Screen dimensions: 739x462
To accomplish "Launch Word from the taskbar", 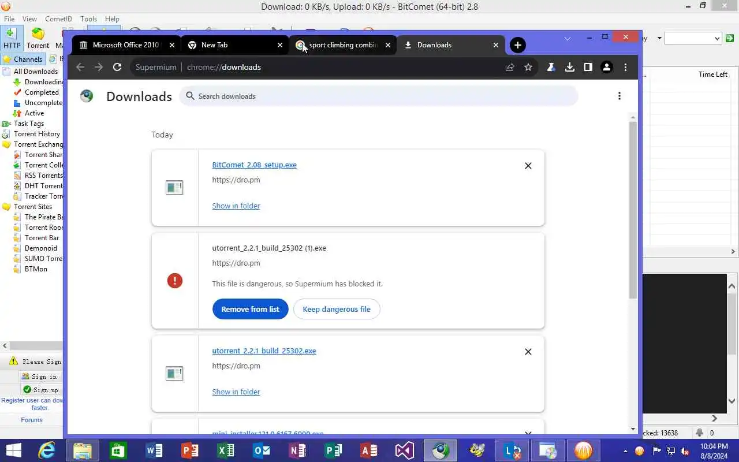I will (154, 450).
